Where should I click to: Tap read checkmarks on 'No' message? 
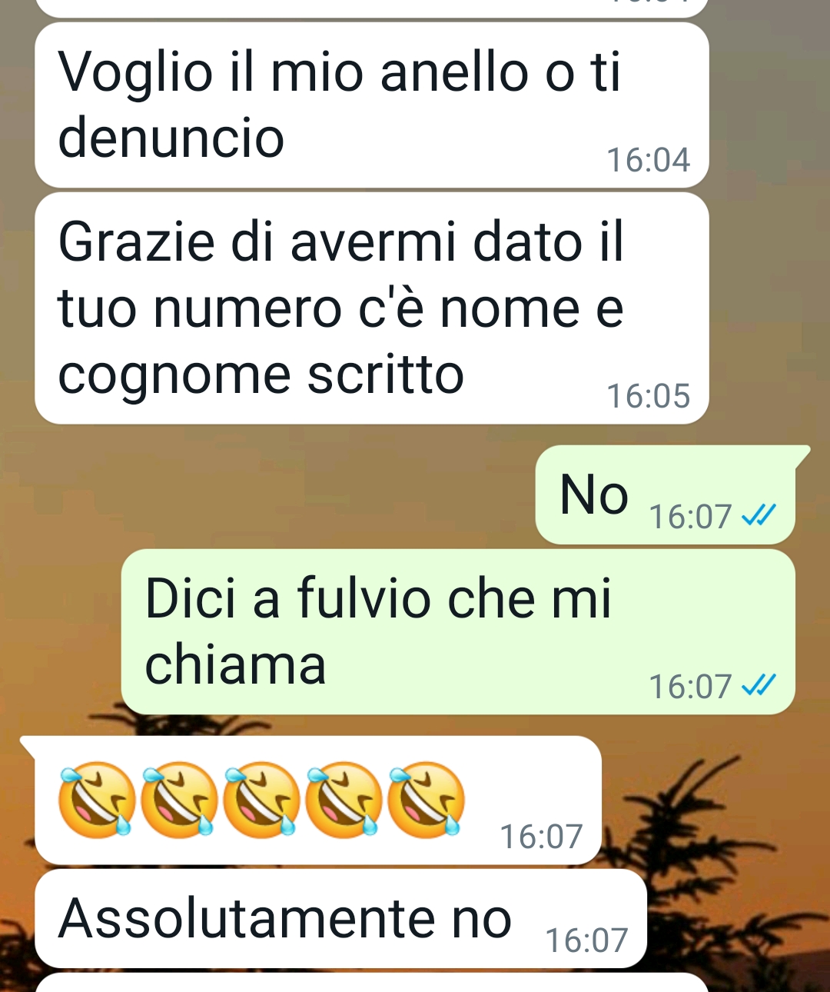click(x=759, y=515)
